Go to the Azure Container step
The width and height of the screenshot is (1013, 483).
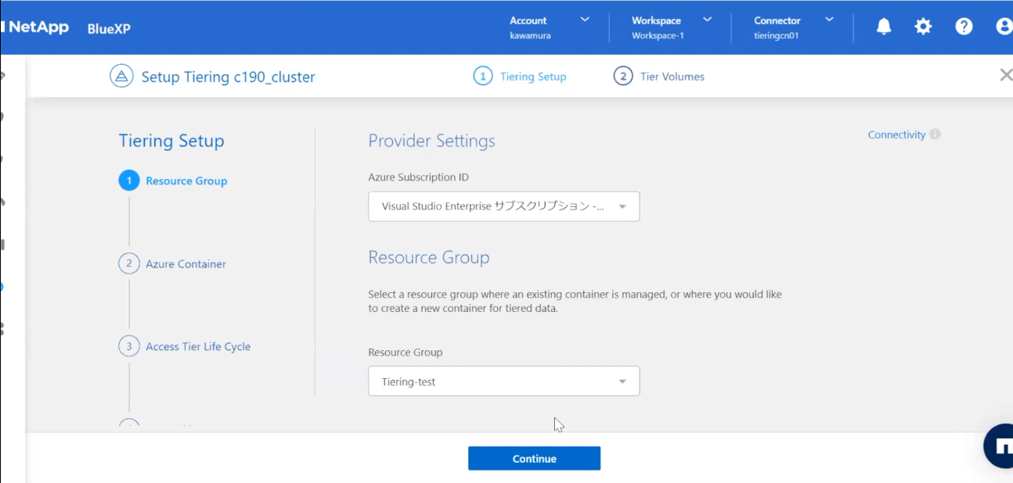tap(185, 264)
